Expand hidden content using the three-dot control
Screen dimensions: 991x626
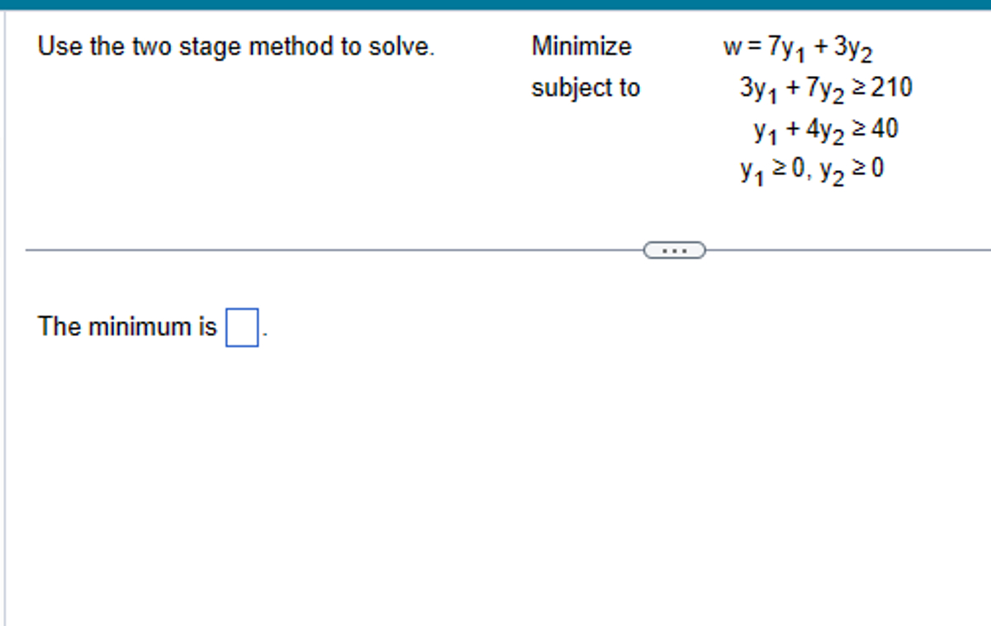675,249
